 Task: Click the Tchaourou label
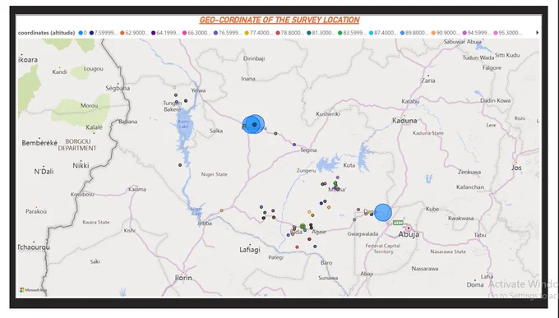click(34, 247)
